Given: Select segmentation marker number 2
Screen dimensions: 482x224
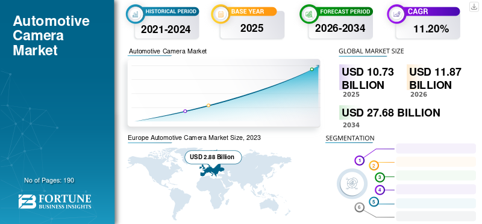Looking at the screenshot, I should (374, 166).
